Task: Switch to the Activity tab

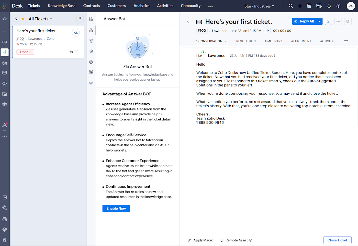Action: pos(327,41)
